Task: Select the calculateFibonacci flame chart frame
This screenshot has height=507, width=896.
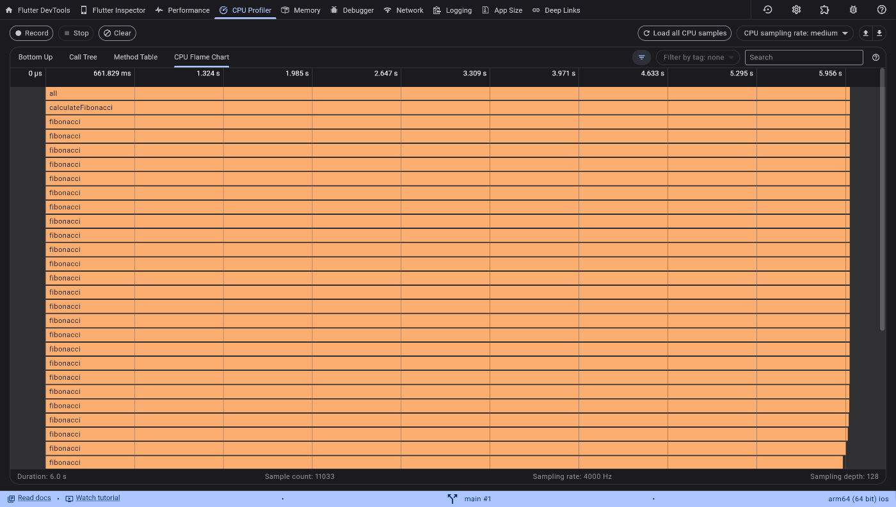Action: 447,107
